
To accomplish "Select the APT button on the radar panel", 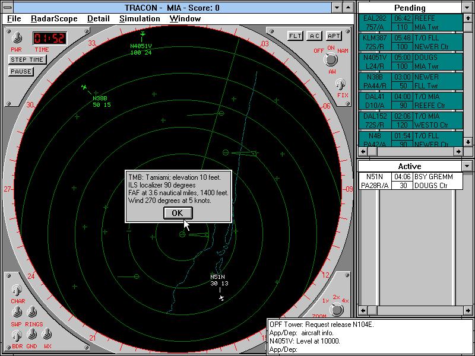I will pyautogui.click(x=334, y=36).
